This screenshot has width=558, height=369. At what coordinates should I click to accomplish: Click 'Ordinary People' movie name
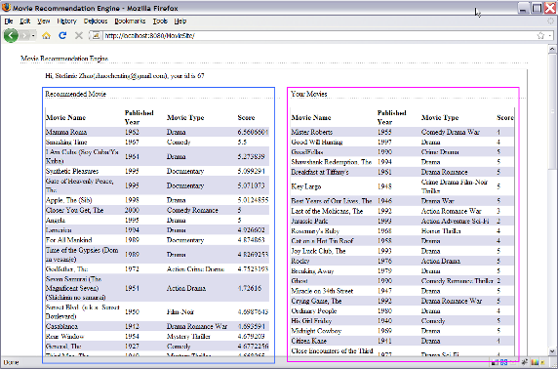coord(314,311)
